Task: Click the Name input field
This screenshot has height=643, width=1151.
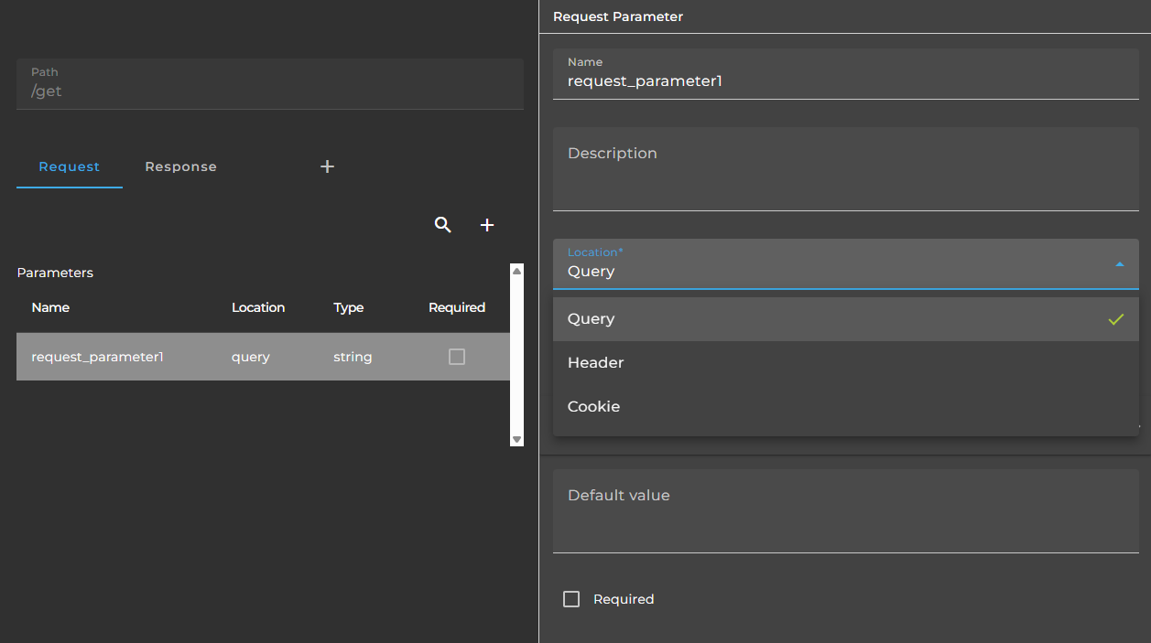Action: click(x=846, y=73)
